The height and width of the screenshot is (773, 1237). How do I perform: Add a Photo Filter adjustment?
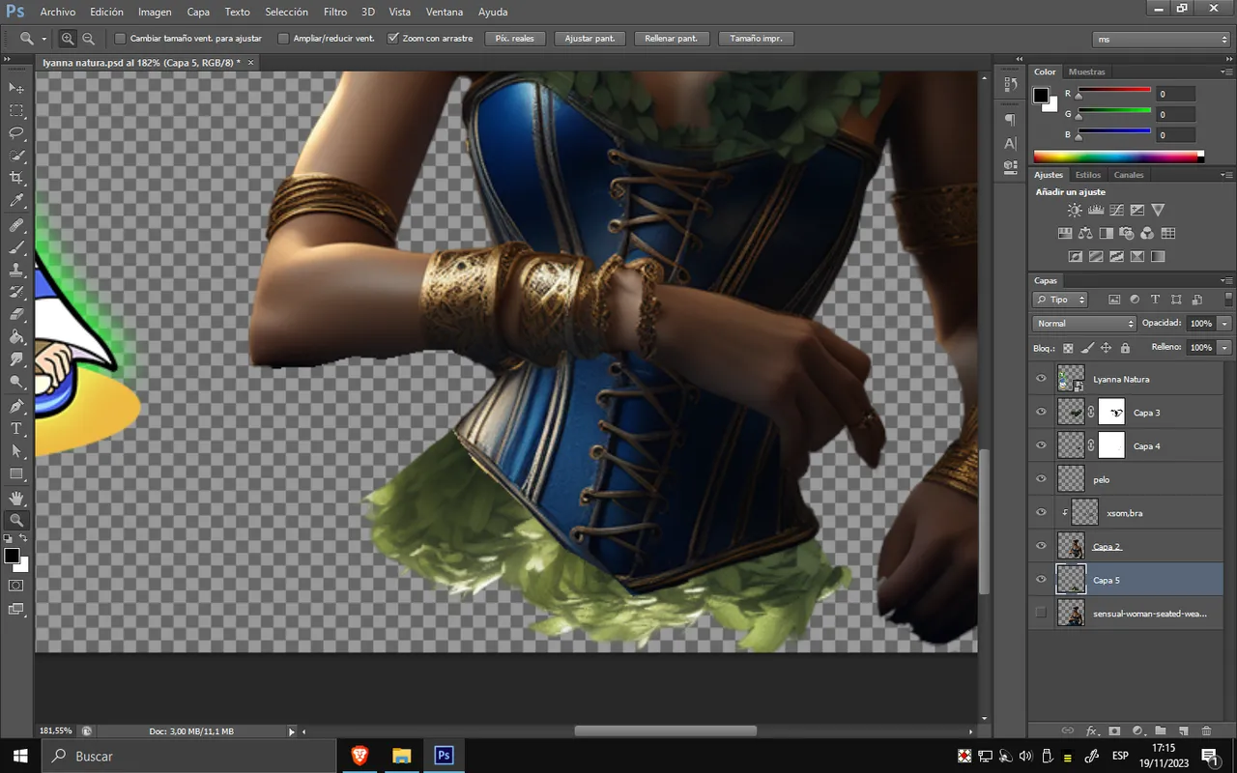pyautogui.click(x=1127, y=233)
